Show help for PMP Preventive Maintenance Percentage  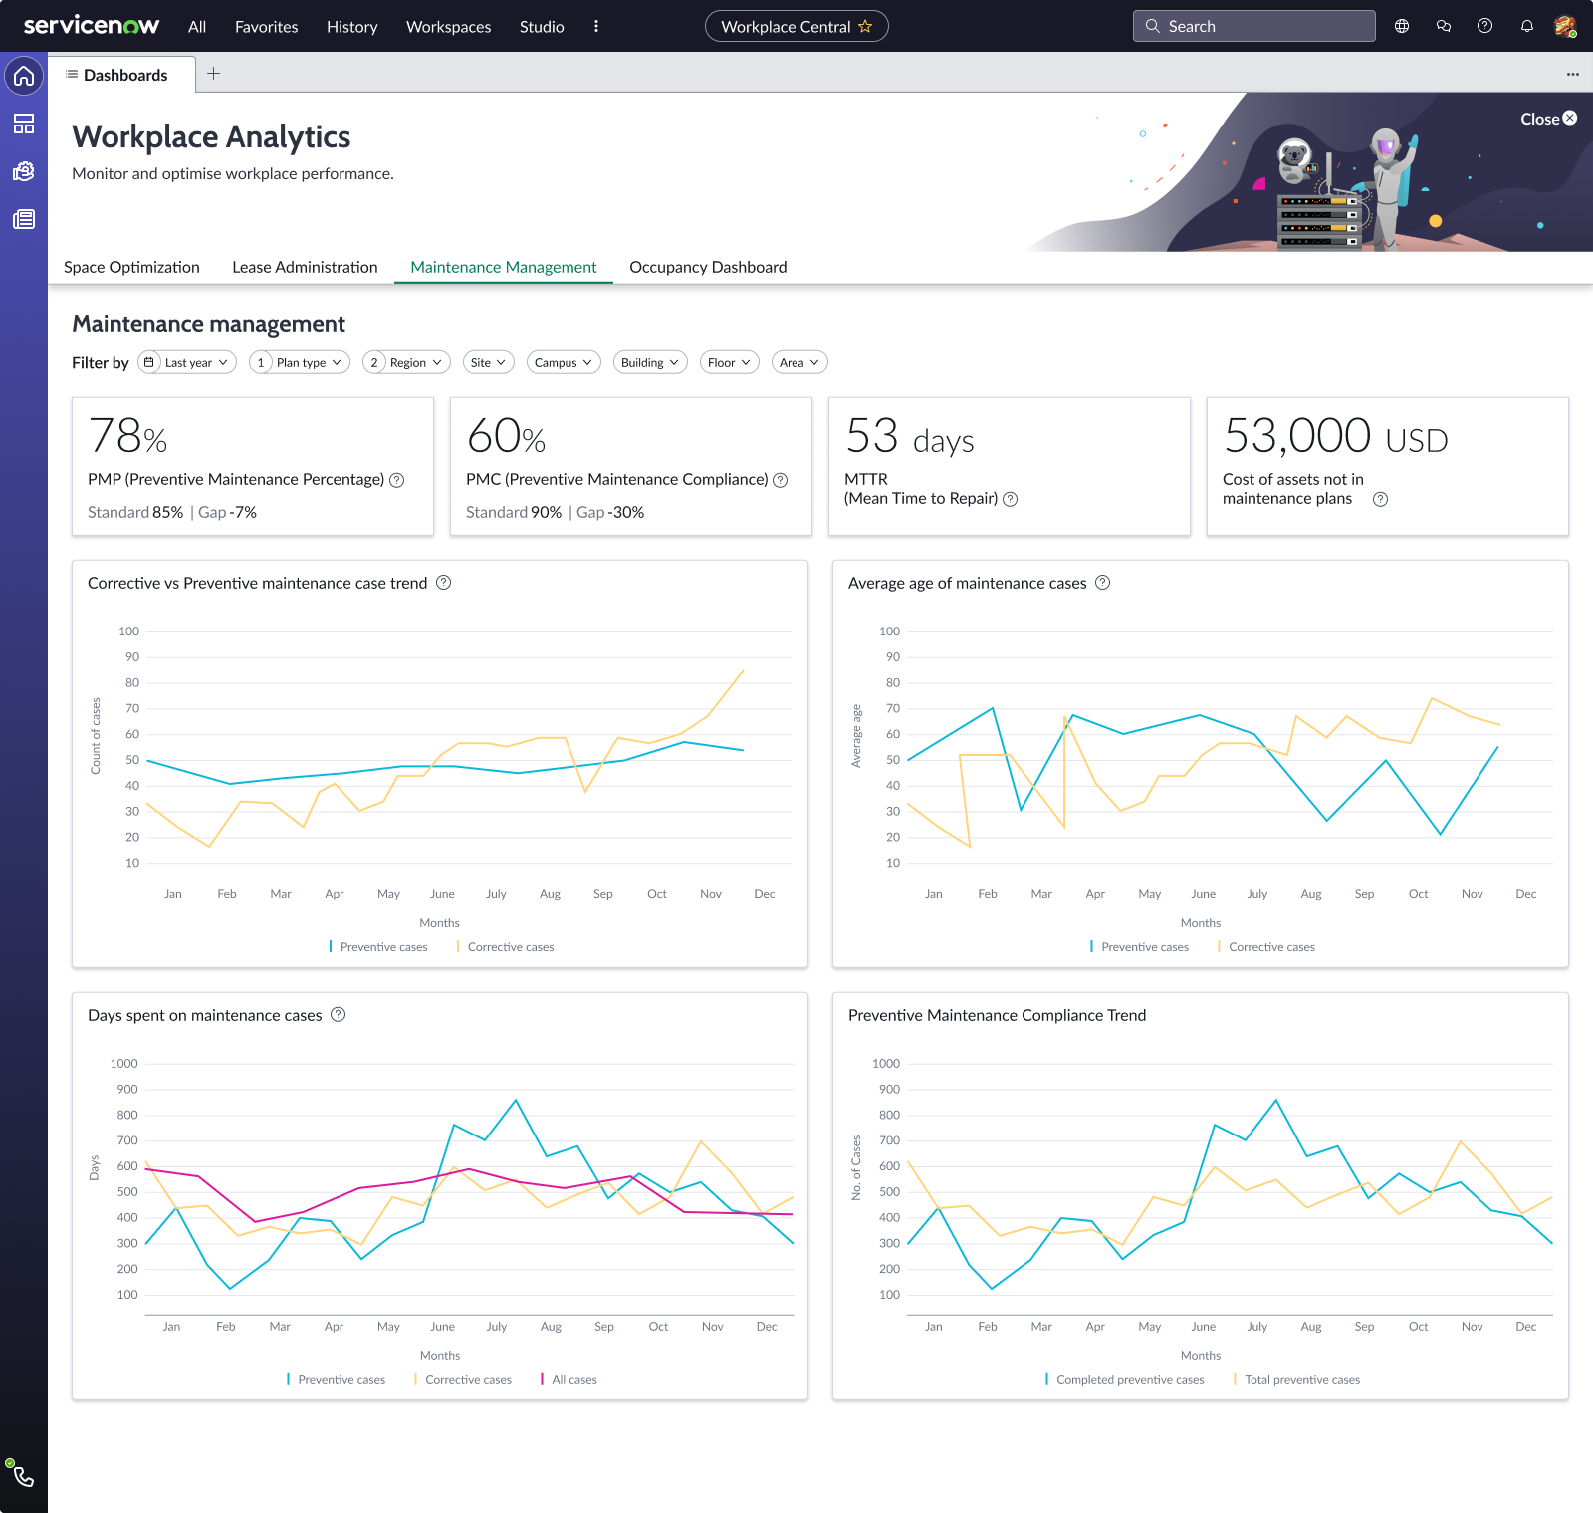(x=397, y=480)
